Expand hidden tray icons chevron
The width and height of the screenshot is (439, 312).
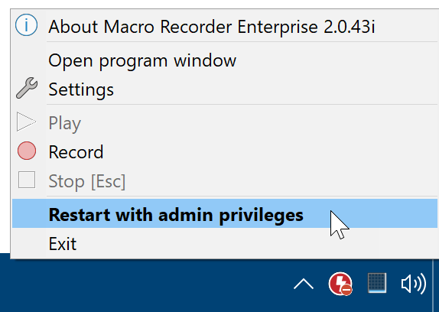point(304,284)
